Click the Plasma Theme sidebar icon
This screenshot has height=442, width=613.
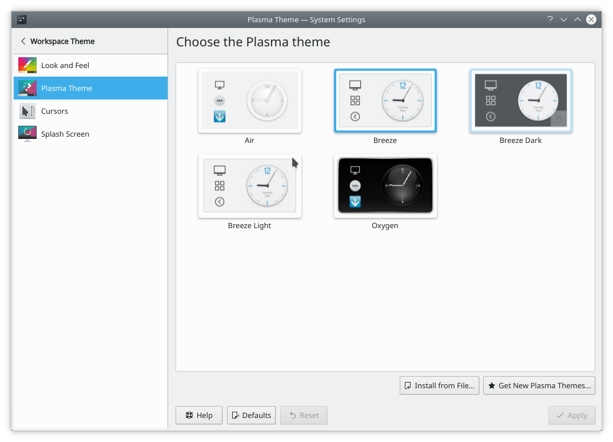point(27,88)
